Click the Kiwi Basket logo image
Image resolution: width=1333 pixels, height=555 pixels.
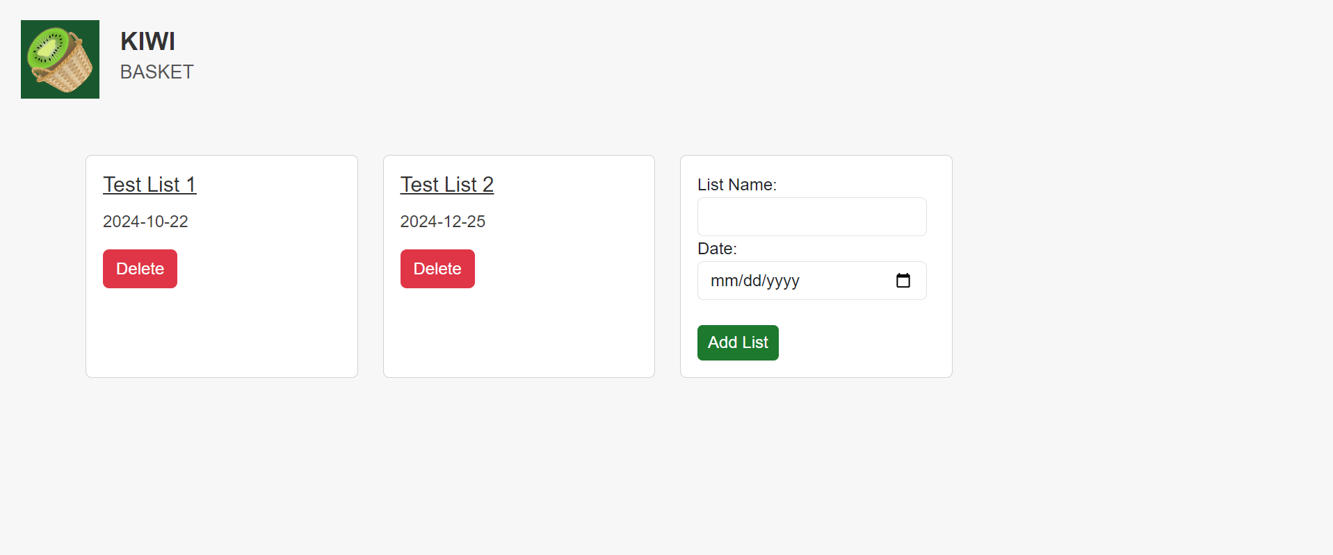[60, 59]
